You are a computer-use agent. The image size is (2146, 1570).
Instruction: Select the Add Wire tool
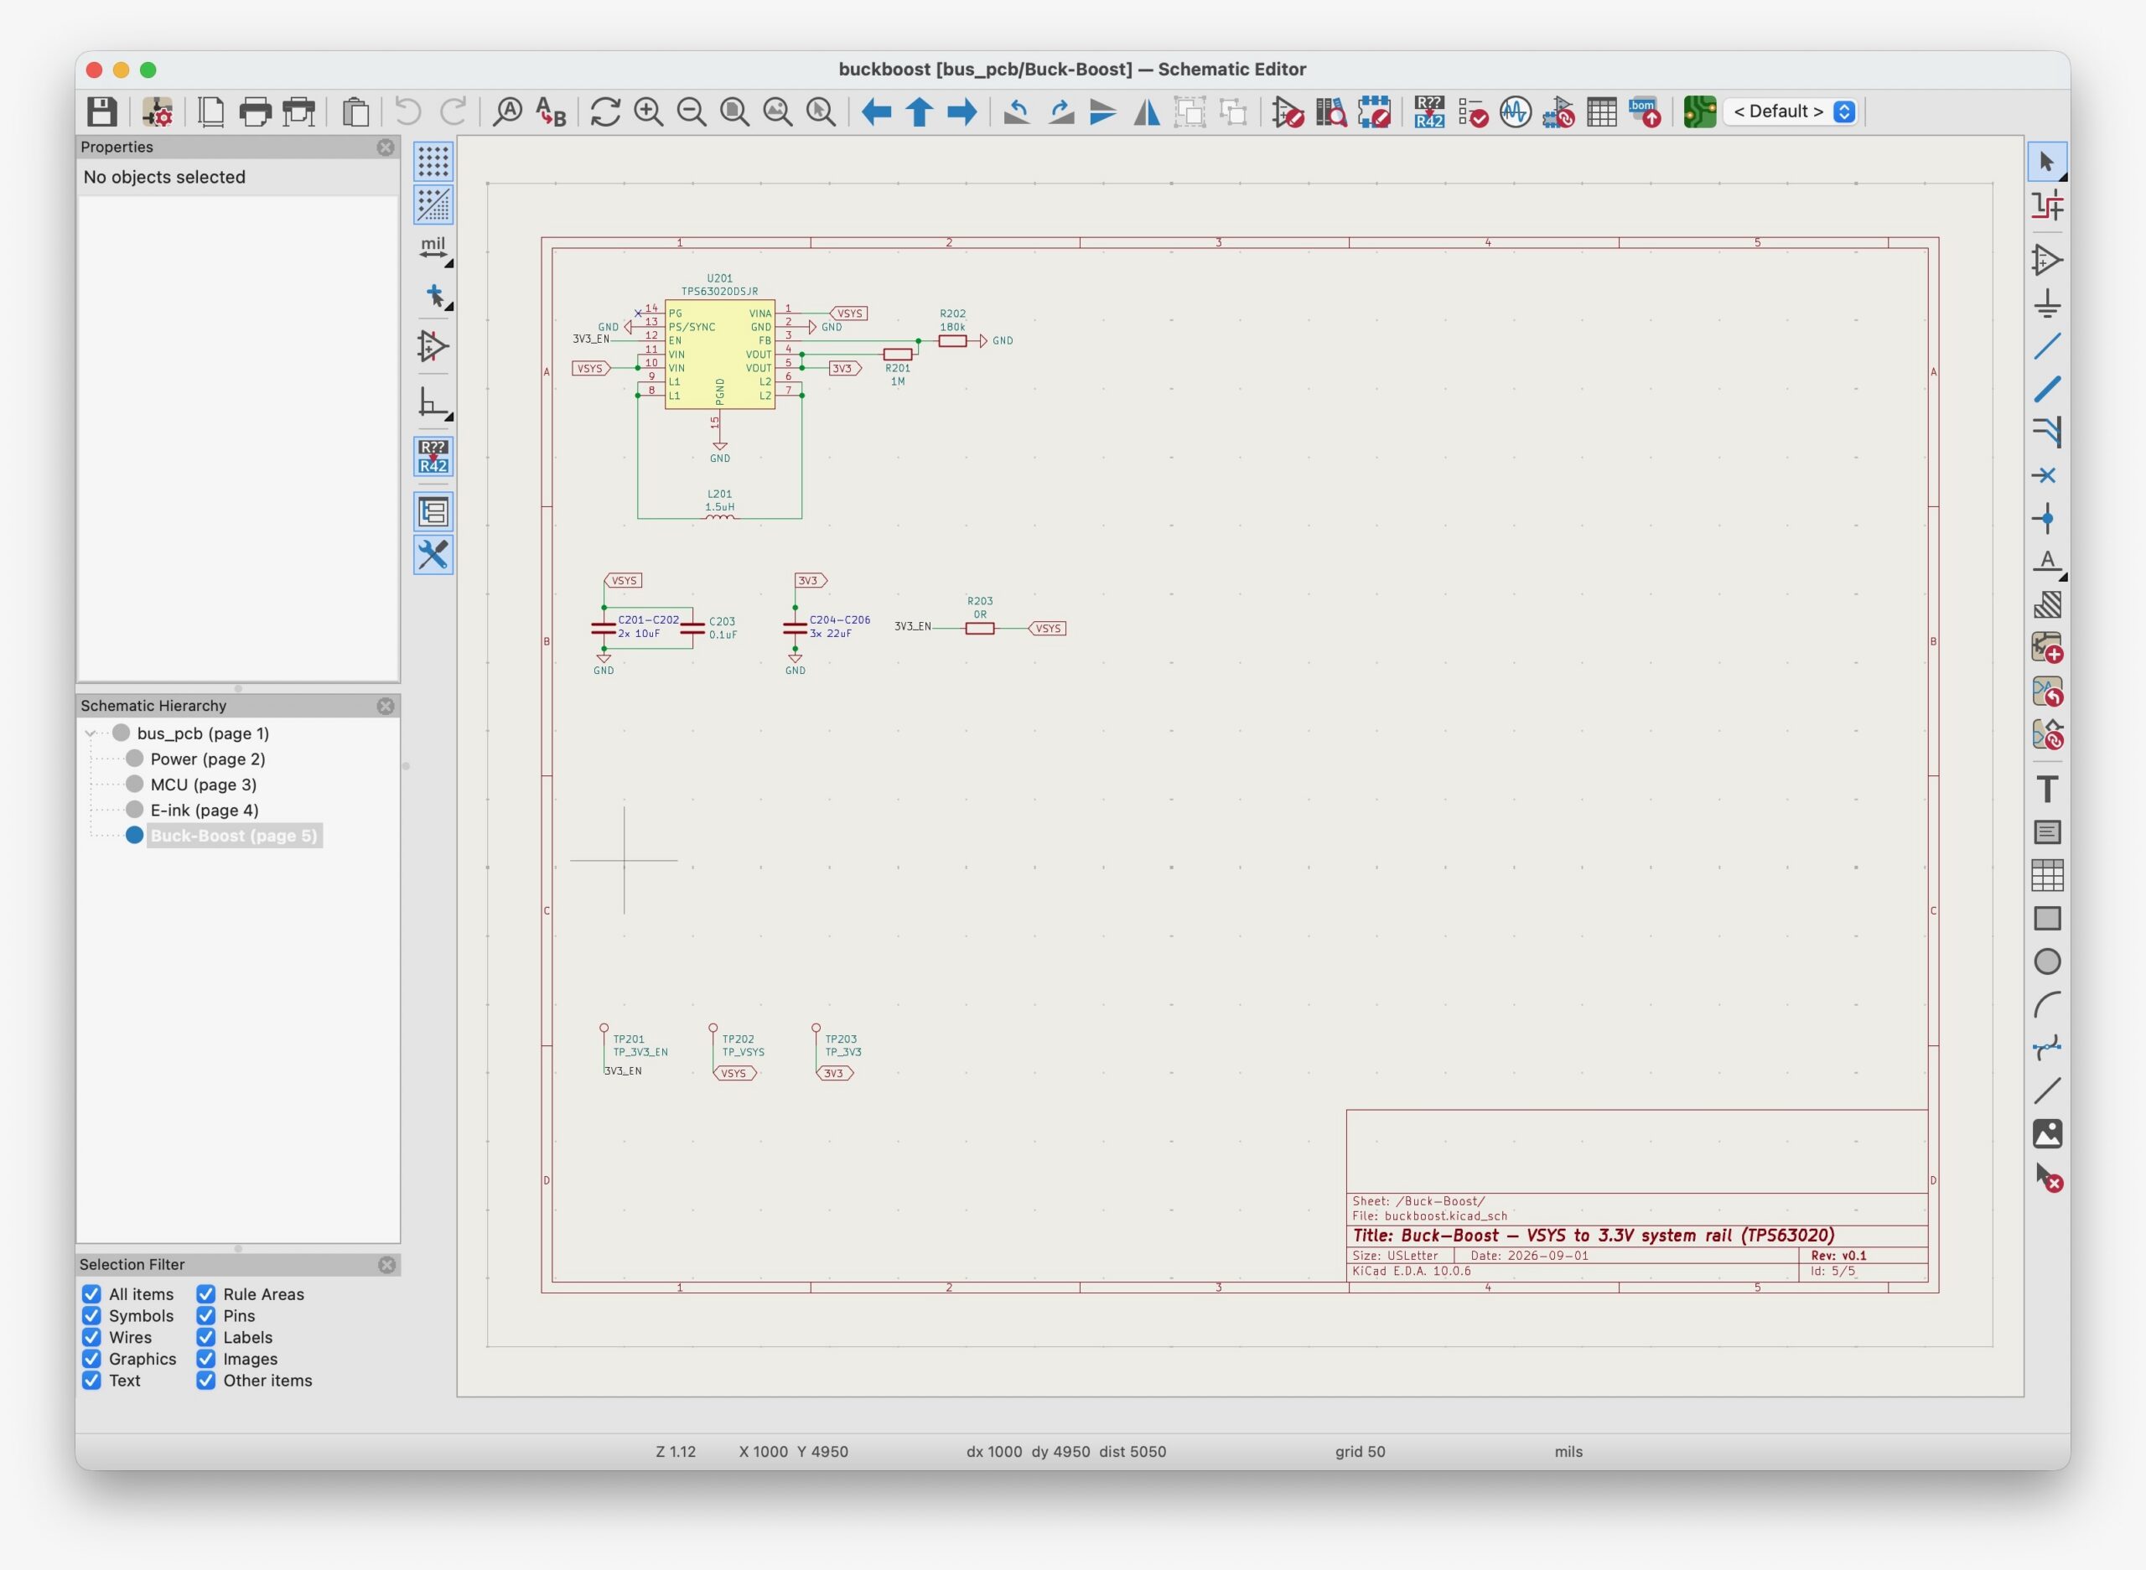2047,346
